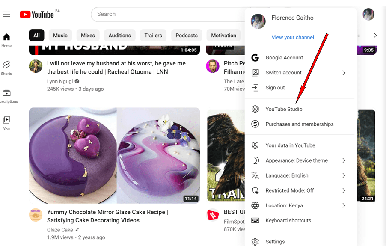The width and height of the screenshot is (386, 246).
Task: Go to Home in sidebar
Action: [x=6, y=40]
